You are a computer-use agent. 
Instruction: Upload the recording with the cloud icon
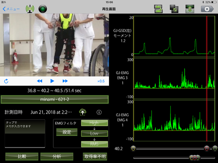[83, 112]
